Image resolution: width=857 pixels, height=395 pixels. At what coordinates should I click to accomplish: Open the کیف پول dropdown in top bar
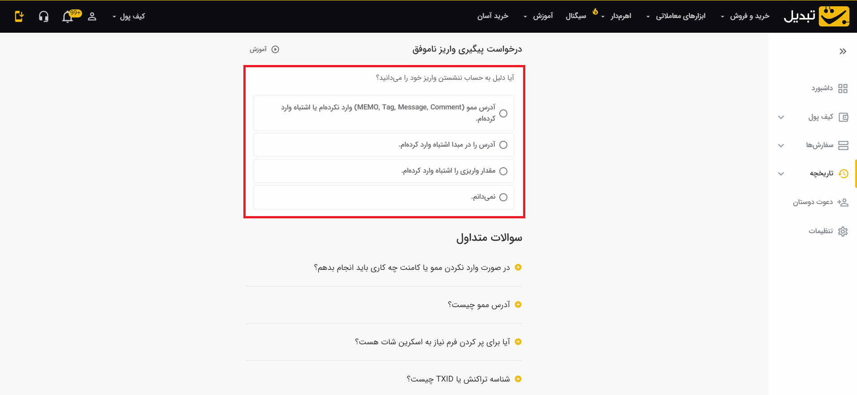(x=129, y=17)
